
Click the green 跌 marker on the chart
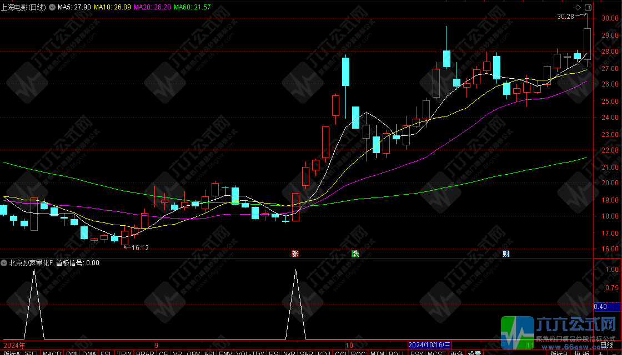click(x=355, y=253)
